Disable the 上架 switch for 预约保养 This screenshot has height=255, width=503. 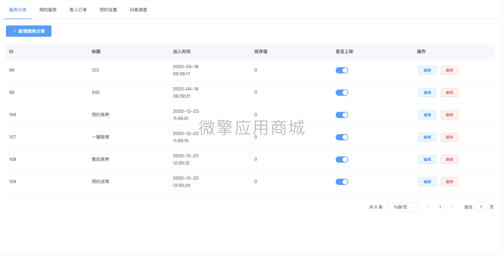click(342, 115)
